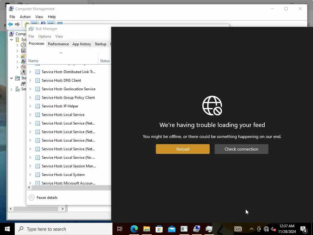Select the Shared Folders icon in tree

pyautogui.click(x=23, y=56)
